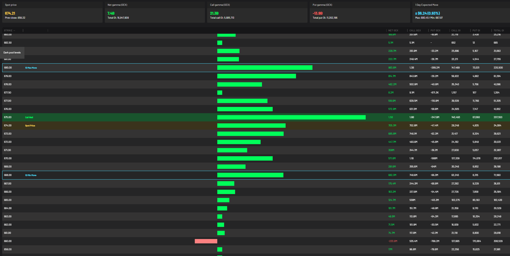Image resolution: width=510 pixels, height=256 pixels.
Task: Select the 678.00 strike cell
Action: point(7,84)
